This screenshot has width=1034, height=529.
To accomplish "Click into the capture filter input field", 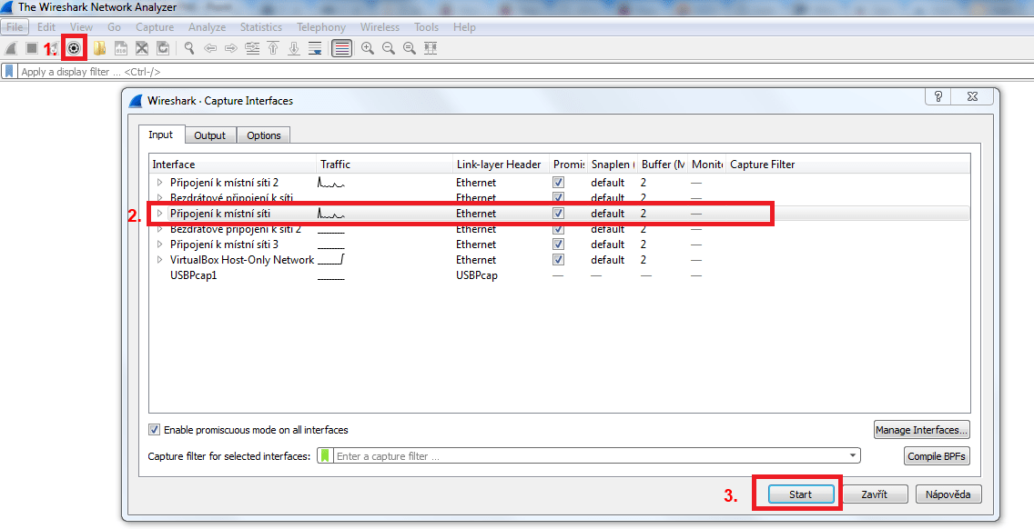I will (x=590, y=456).
